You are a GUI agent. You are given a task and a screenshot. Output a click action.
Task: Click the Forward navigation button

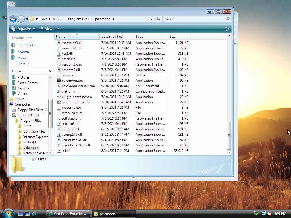pyautogui.click(x=21, y=19)
